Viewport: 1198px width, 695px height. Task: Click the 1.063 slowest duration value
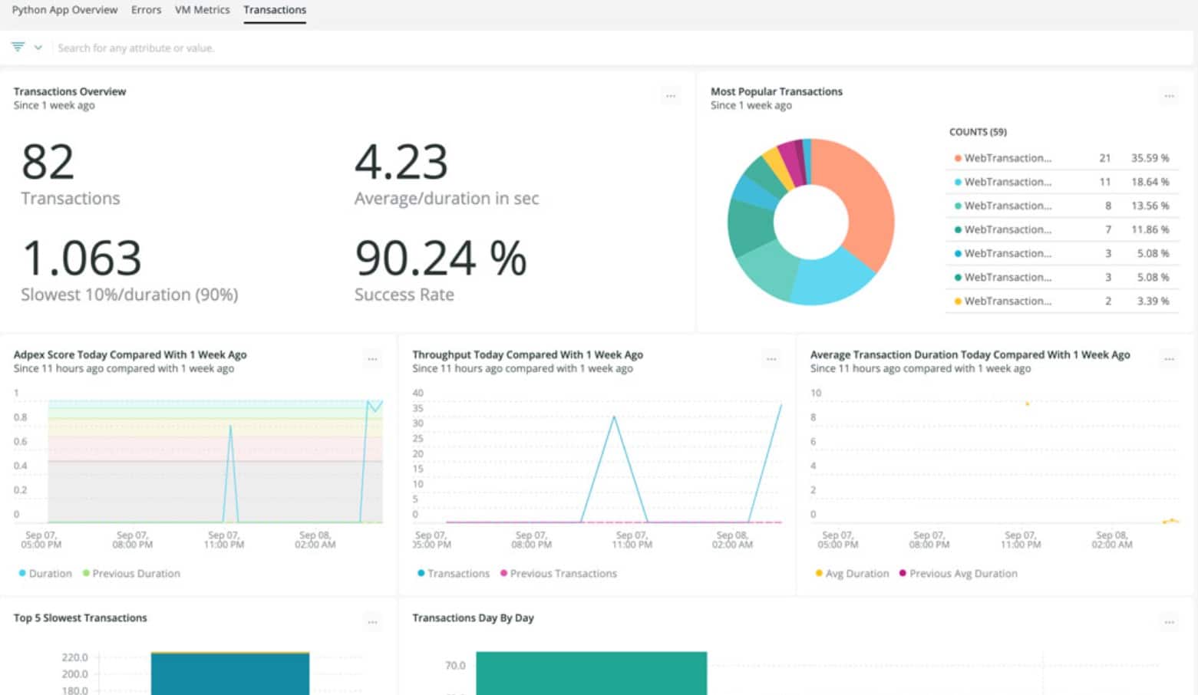(x=81, y=258)
